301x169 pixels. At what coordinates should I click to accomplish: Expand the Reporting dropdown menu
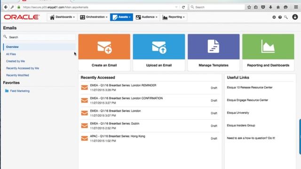[x=174, y=17]
